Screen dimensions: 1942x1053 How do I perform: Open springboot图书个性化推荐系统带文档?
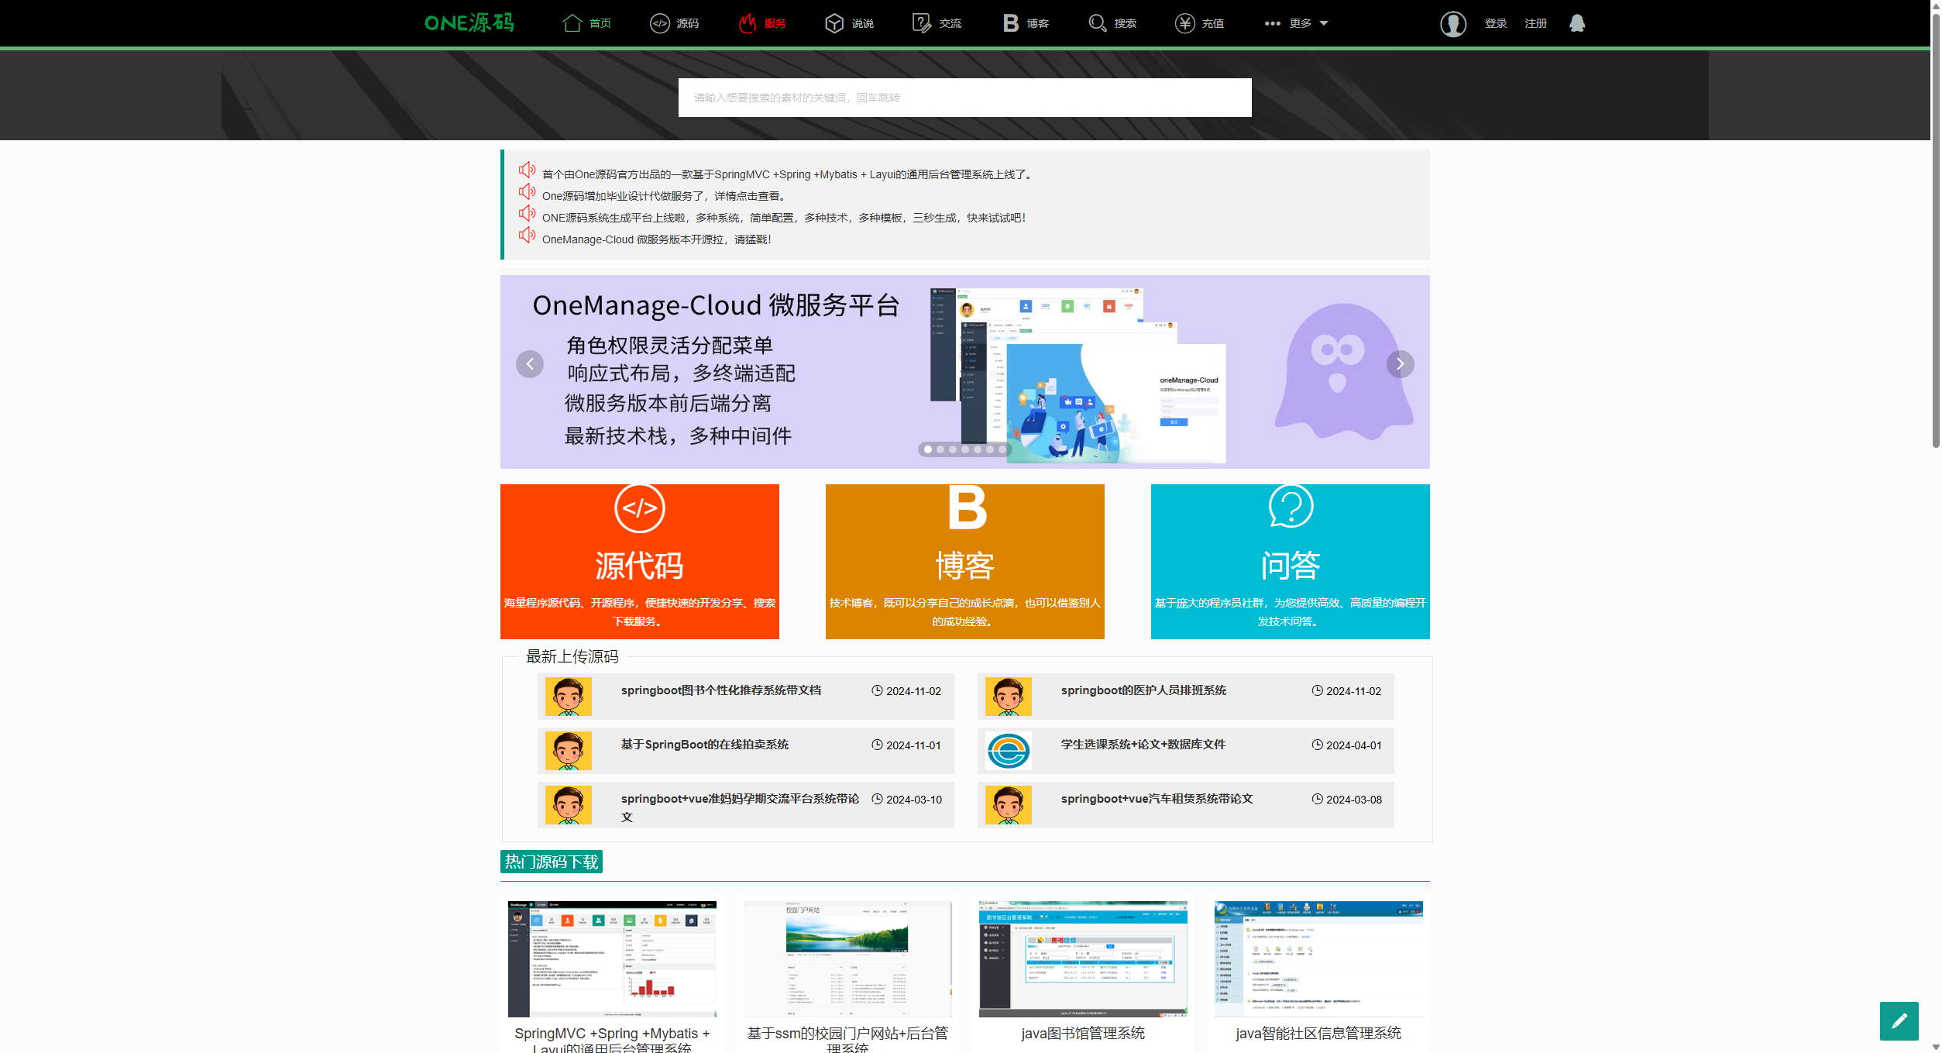pos(721,690)
